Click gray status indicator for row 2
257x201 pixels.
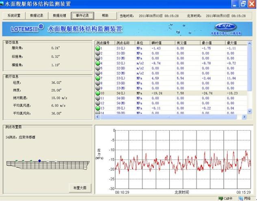pyautogui.click(x=97, y=53)
